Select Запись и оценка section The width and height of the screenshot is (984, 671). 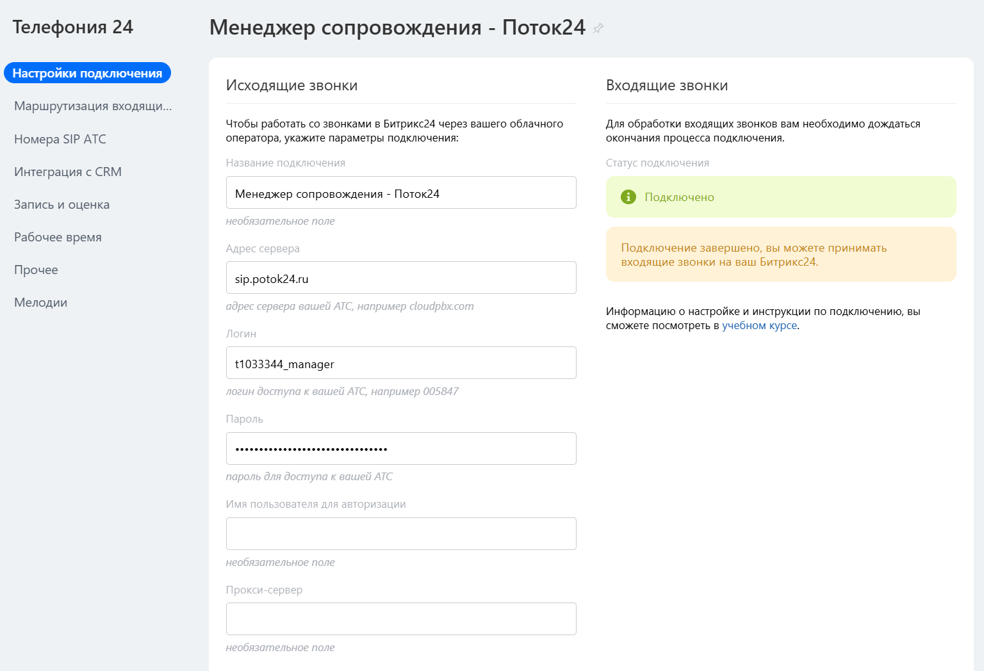62,204
